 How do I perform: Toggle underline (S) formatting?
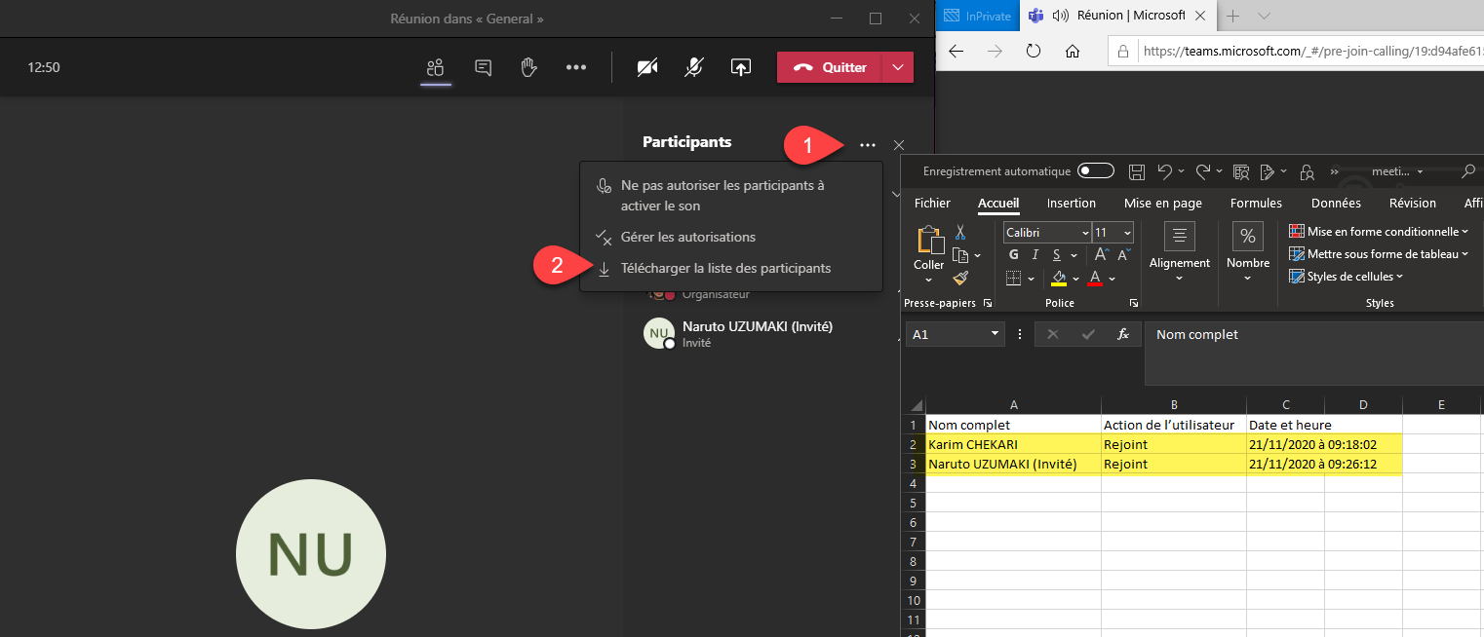[1057, 255]
